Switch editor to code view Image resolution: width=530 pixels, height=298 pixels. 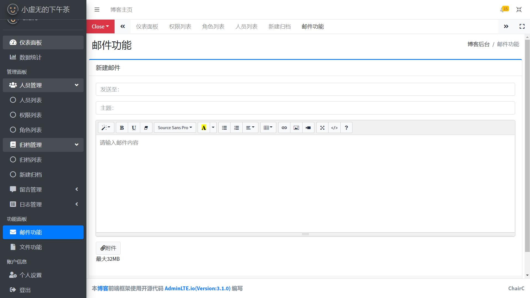pyautogui.click(x=334, y=128)
